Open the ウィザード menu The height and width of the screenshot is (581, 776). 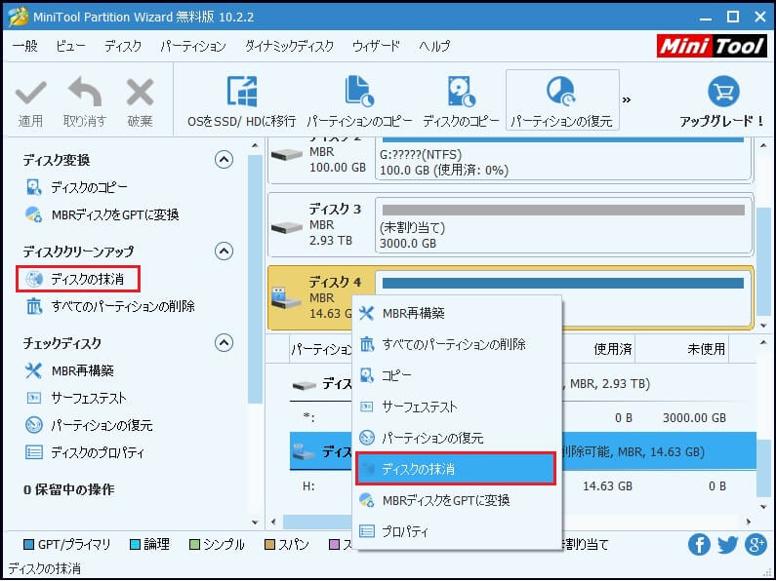point(376,46)
